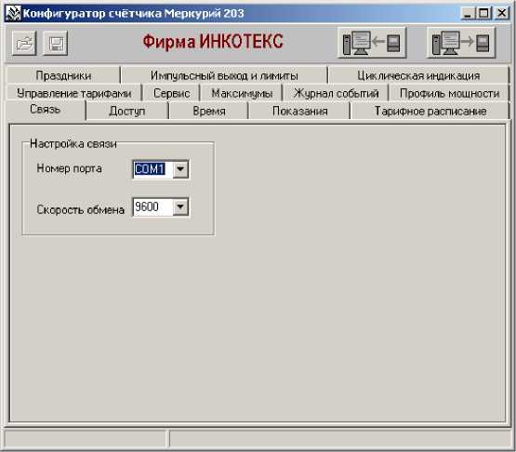Select the Циклическая индикация tab
The height and width of the screenshot is (452, 516).
pos(418,75)
